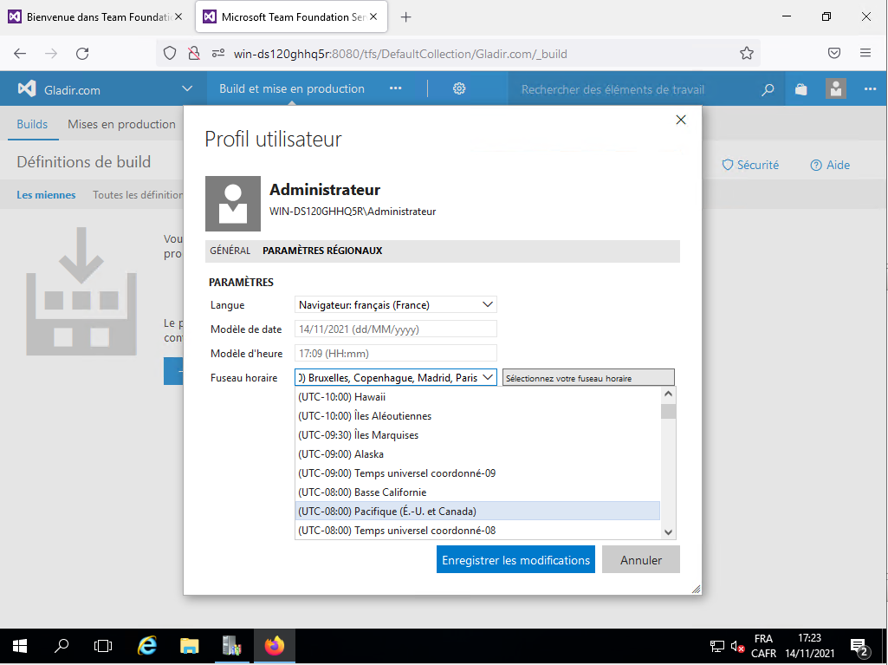Screen dimensions: 888x665
Task: Open the Firefox hamburger menu
Action: point(865,54)
